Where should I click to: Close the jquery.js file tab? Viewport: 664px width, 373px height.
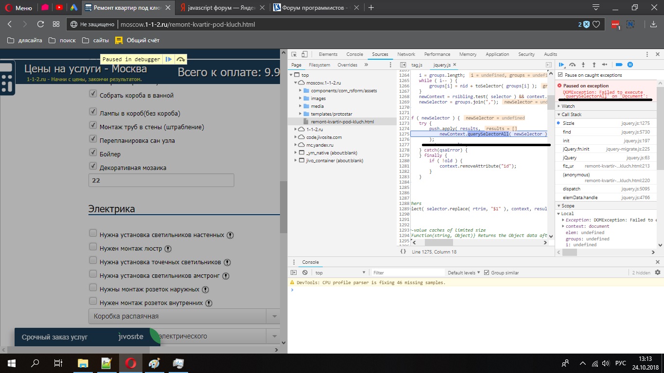(x=455, y=65)
